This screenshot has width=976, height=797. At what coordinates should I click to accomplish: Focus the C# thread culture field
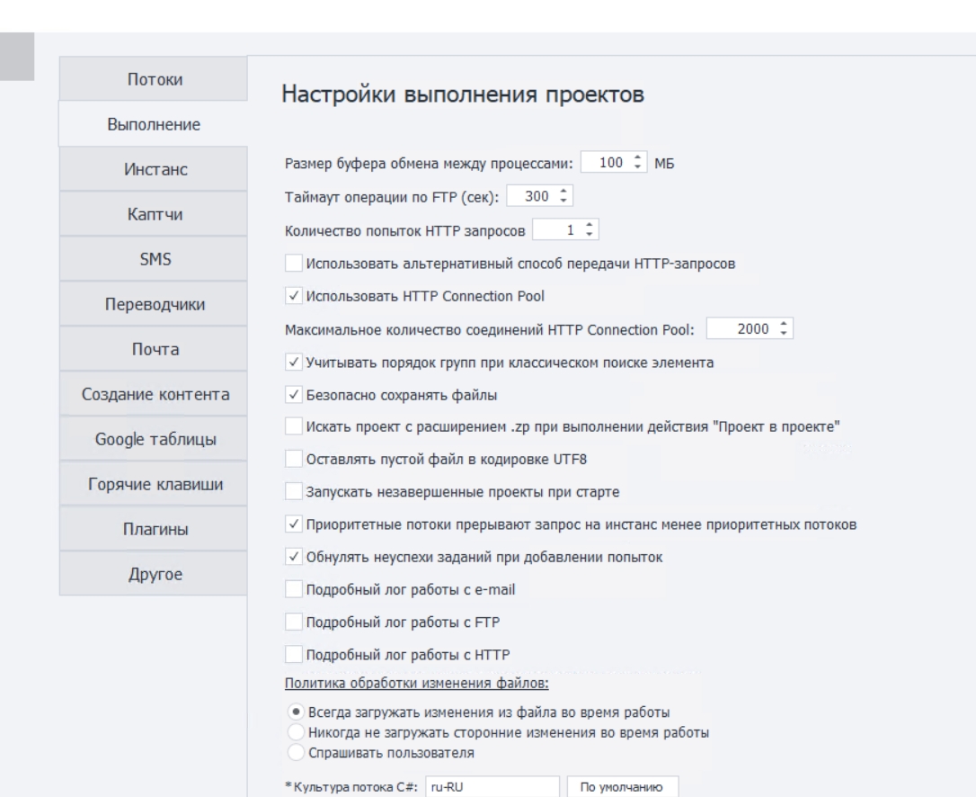point(492,787)
